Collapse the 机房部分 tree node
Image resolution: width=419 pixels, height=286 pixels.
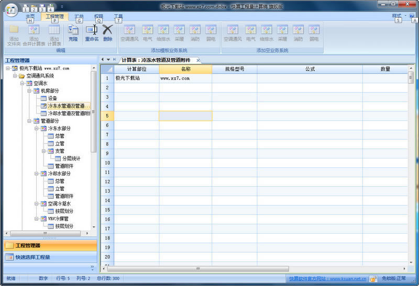click(x=29, y=91)
